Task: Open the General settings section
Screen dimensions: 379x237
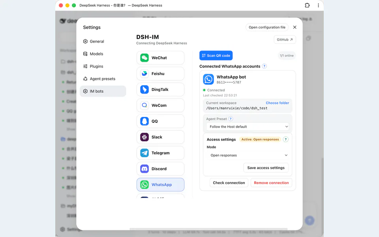Action: tap(103, 41)
